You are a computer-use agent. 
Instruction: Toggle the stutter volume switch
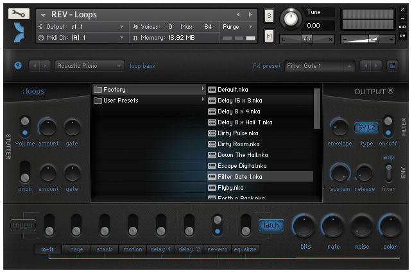(x=25, y=127)
